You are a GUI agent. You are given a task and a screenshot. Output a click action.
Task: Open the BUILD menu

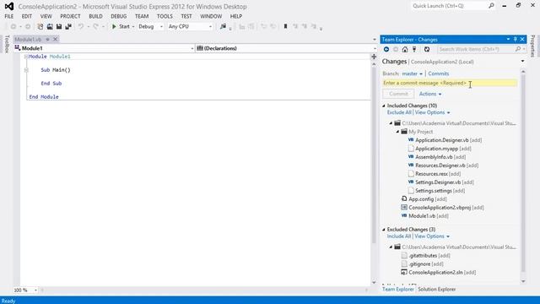pyautogui.click(x=95, y=16)
